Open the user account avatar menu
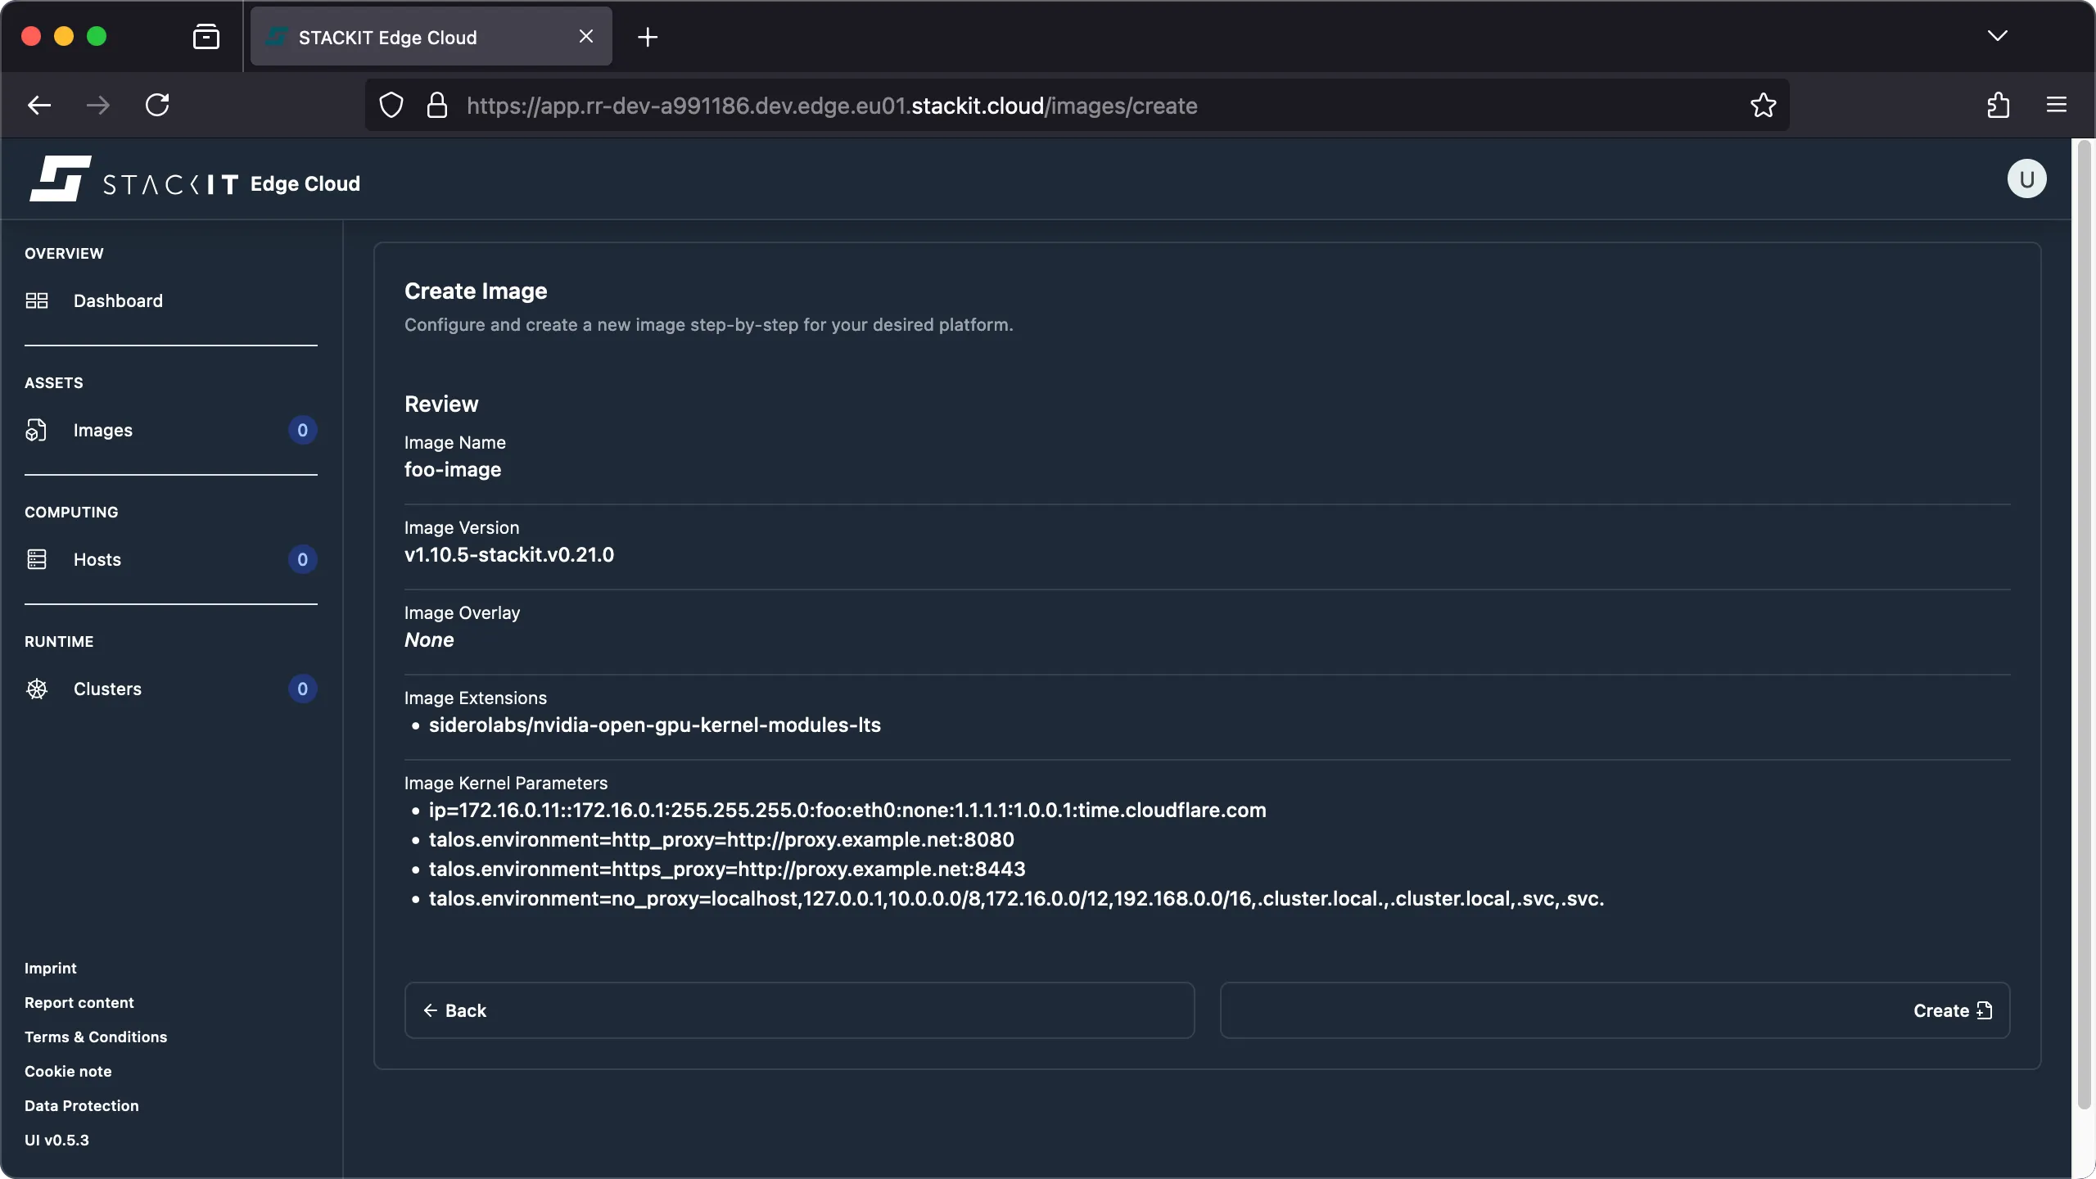The width and height of the screenshot is (2096, 1179). 2026,178
